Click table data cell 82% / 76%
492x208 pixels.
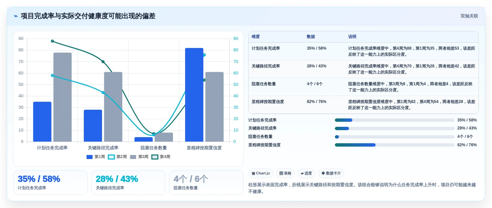317,102
